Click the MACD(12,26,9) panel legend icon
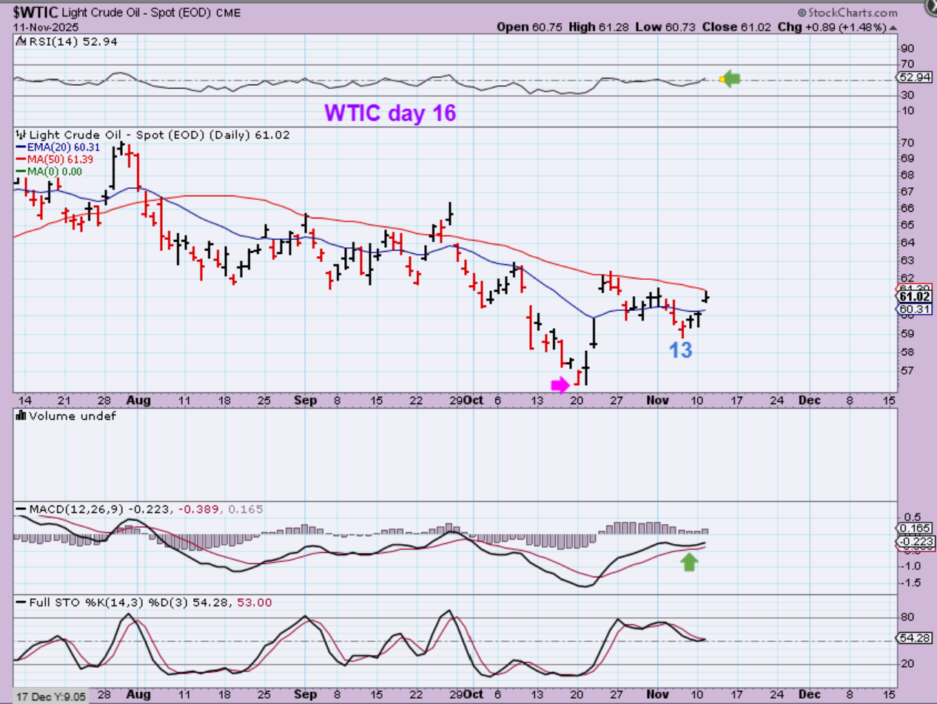 19,509
